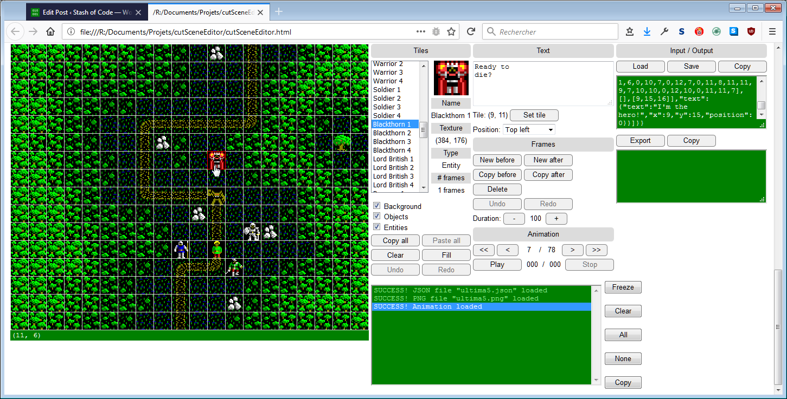
Task: Click the Fill button
Action: [x=446, y=256]
